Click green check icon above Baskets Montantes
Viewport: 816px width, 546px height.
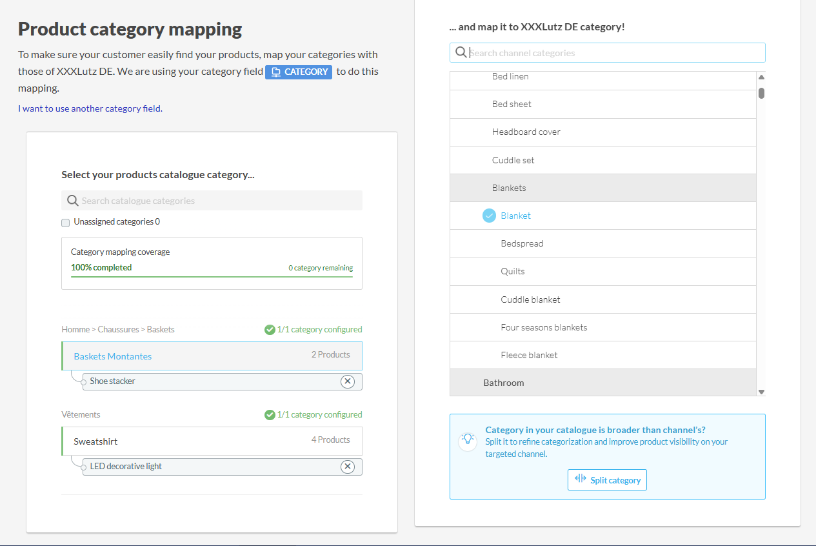tap(270, 330)
